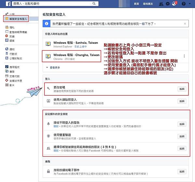Click the info icon in the notice banner
This screenshot has width=195, height=182.
[46, 23]
